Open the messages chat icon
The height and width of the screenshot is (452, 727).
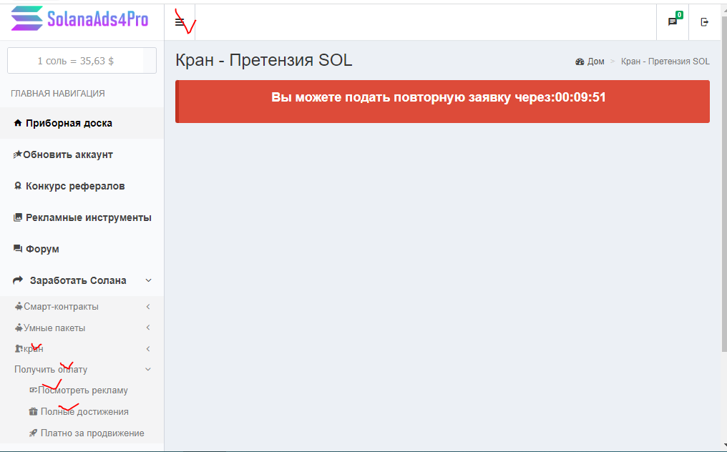(x=672, y=21)
